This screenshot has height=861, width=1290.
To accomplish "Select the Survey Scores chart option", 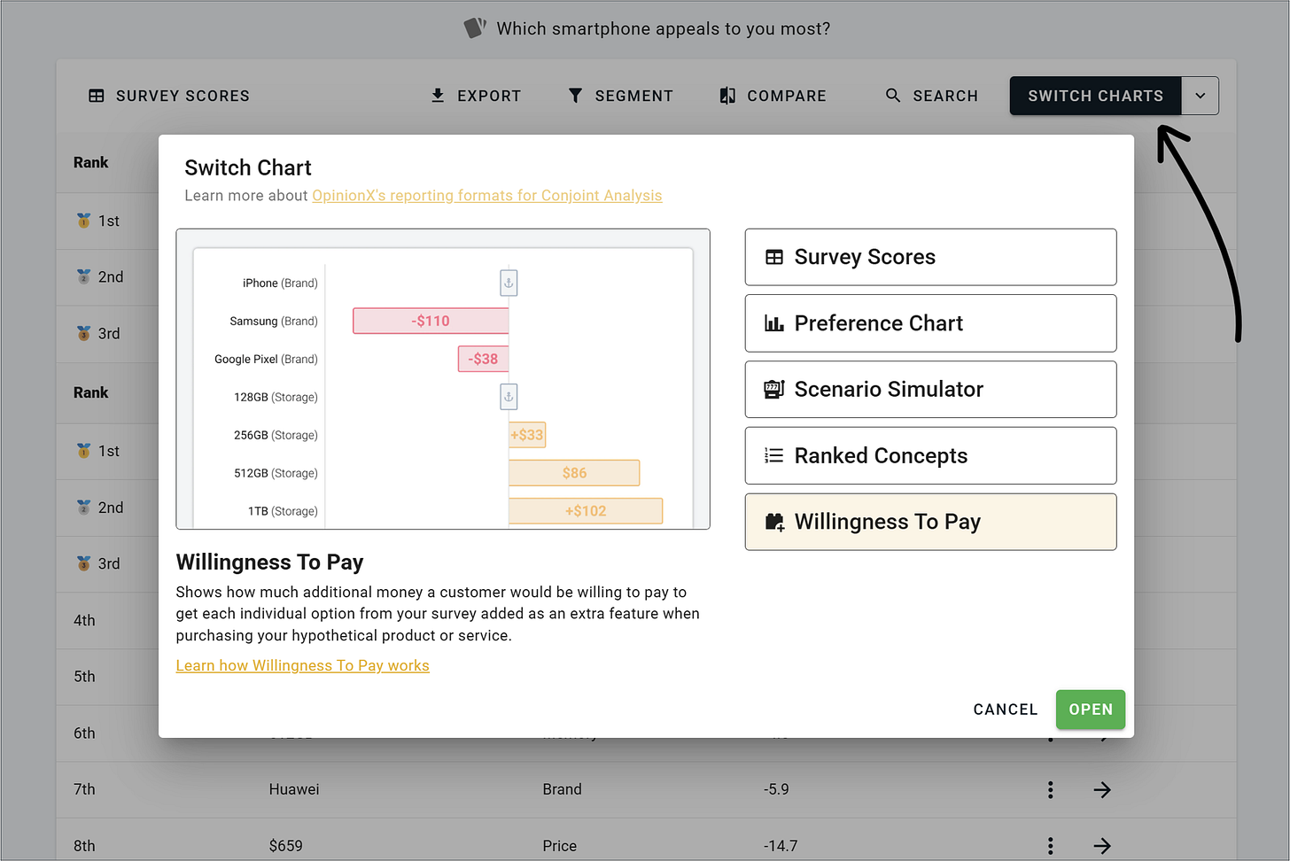I will tap(930, 257).
